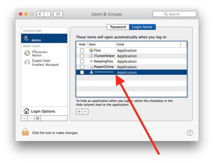The width and height of the screenshot is (214, 163).
Task: Click the iTunesHelper app icon
Action: (91, 56)
